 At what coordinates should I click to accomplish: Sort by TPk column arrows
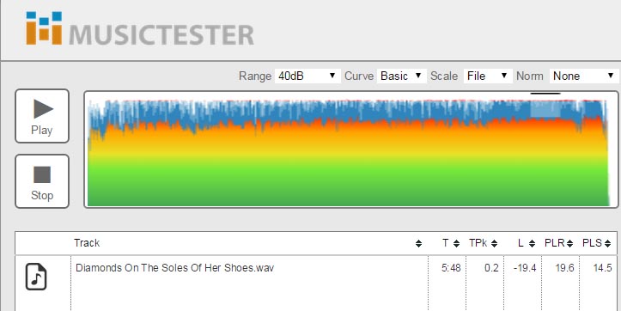pos(494,244)
